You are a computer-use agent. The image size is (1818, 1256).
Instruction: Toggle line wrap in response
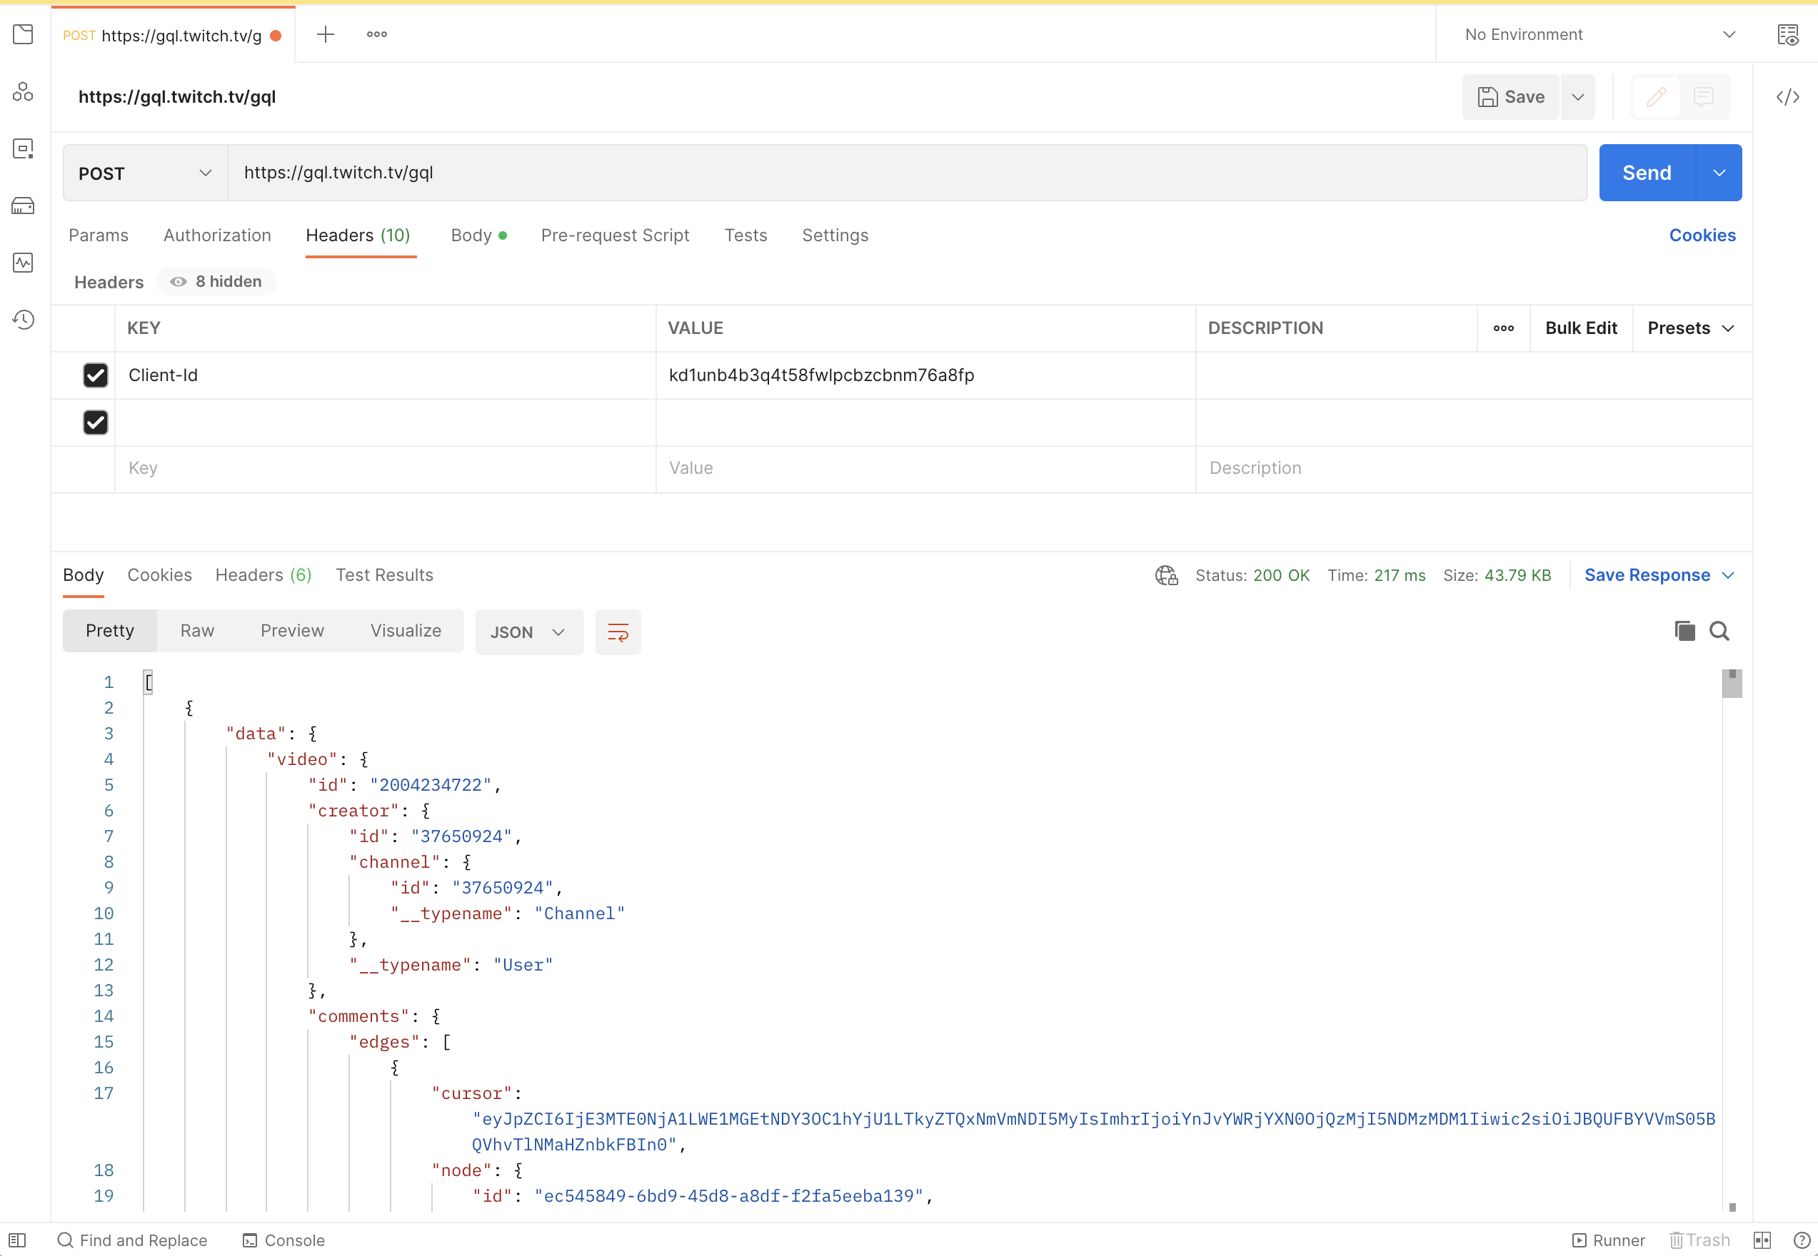(618, 632)
